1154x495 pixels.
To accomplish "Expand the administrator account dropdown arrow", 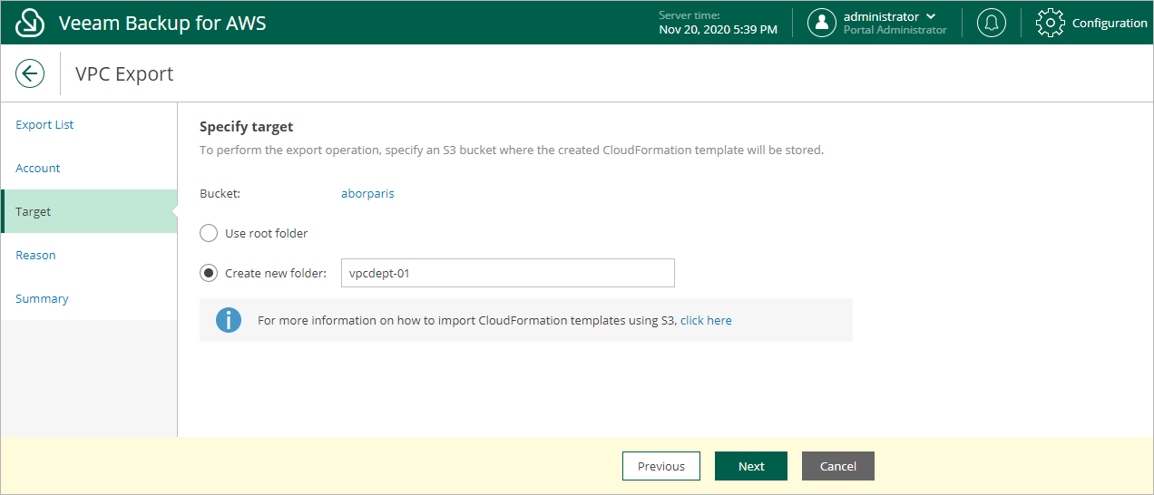I will [x=931, y=16].
